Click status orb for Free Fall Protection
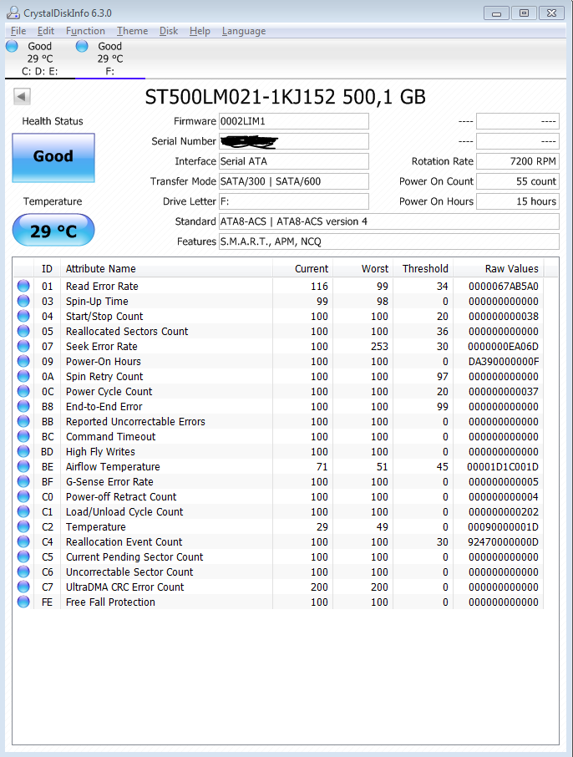This screenshot has width=573, height=757. [23, 602]
